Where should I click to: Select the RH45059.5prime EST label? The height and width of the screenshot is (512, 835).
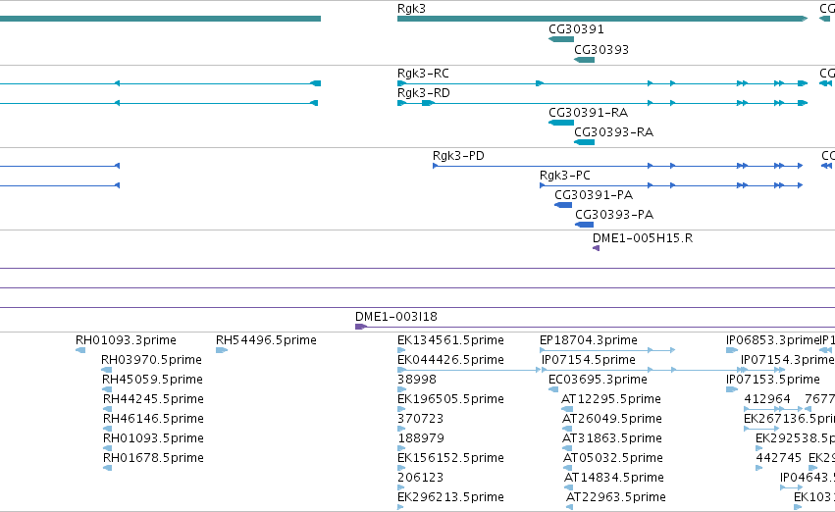tap(152, 379)
